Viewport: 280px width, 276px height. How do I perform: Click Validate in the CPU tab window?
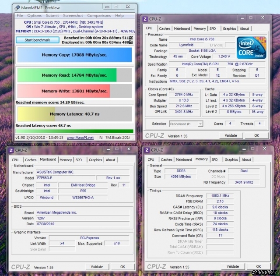point(231,135)
